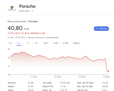This screenshot has width=114, height=91.
Task: Click the 17 sept. axis marker
Action: tap(34, 77)
